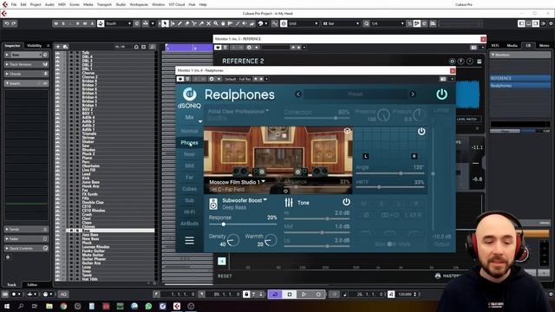Viewport: 555px width, 312px height.
Task: Click the Windows Start button
Action: (6, 306)
